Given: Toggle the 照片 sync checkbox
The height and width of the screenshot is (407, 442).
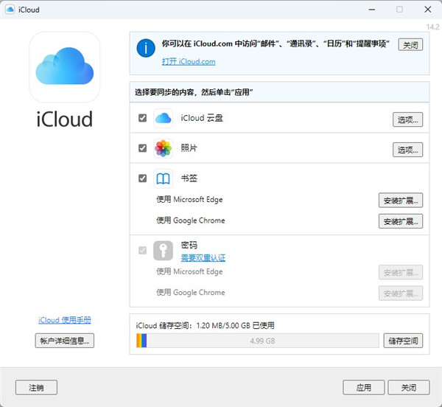Looking at the screenshot, I should [142, 148].
